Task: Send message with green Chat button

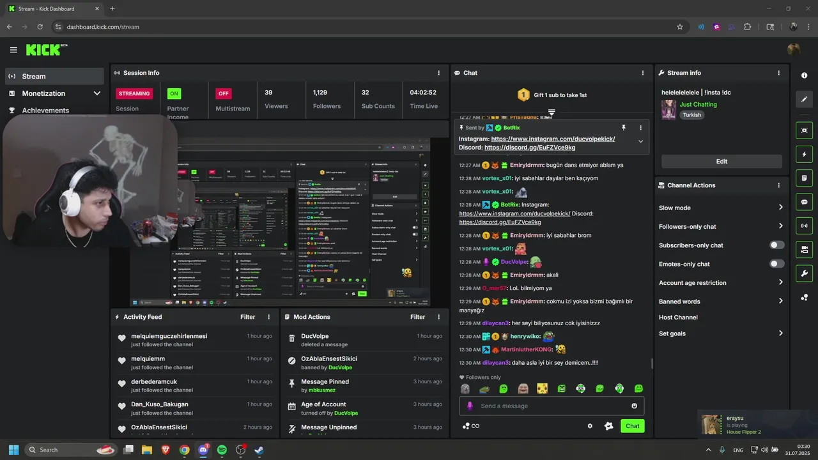Action: (x=632, y=426)
